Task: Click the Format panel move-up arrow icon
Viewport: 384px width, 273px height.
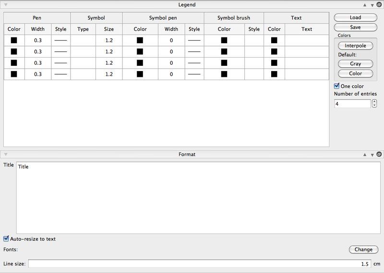Action: [365, 154]
